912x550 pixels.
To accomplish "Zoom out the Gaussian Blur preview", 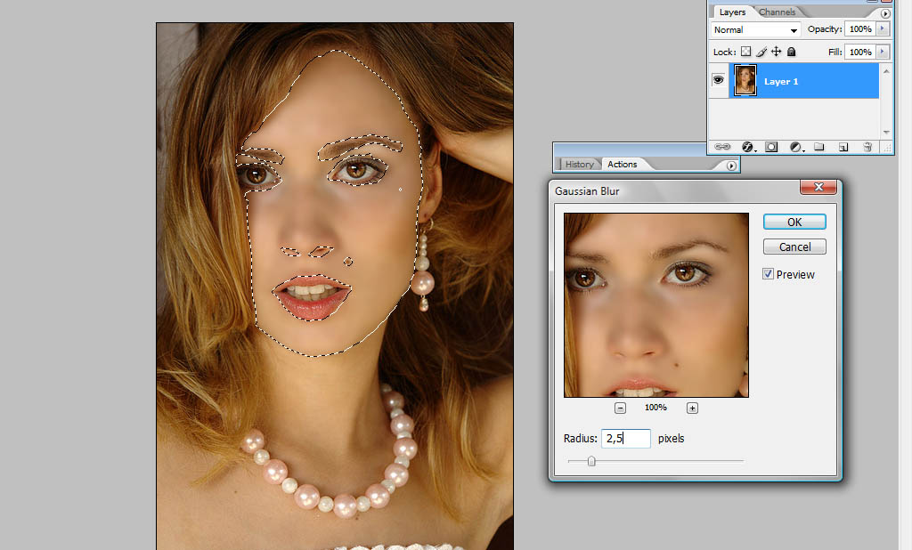I will (620, 408).
